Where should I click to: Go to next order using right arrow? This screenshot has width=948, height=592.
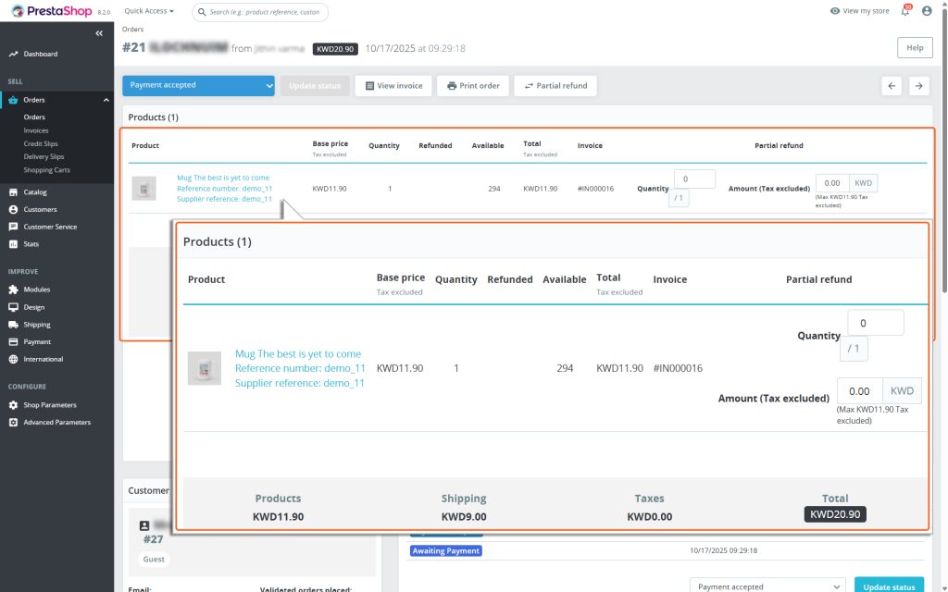pos(918,85)
